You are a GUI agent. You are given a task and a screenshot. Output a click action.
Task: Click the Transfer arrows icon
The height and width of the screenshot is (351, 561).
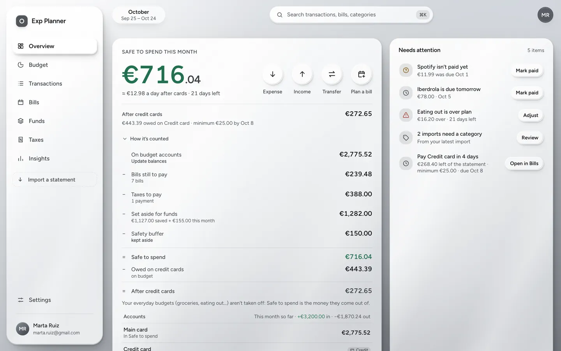[332, 74]
